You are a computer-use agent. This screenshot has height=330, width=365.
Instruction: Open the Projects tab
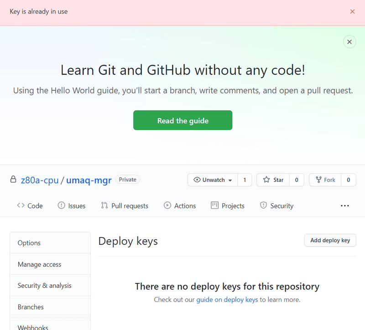pos(228,206)
